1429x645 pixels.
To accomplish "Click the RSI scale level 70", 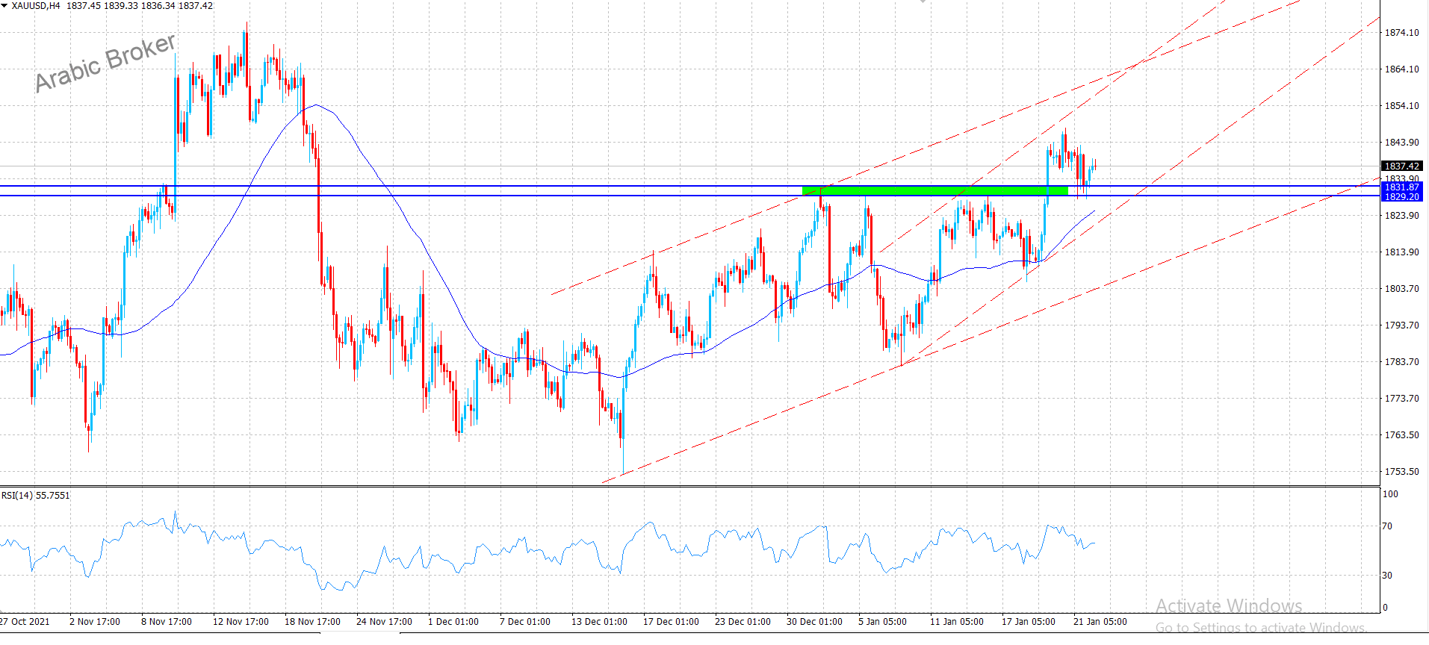I will 1387,526.
